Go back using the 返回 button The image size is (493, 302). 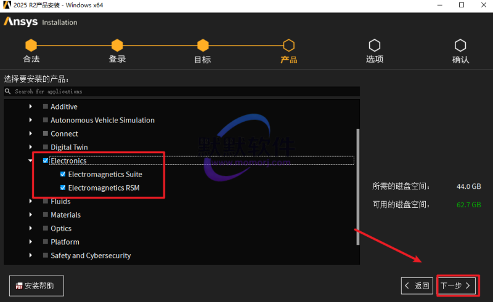pos(417,285)
